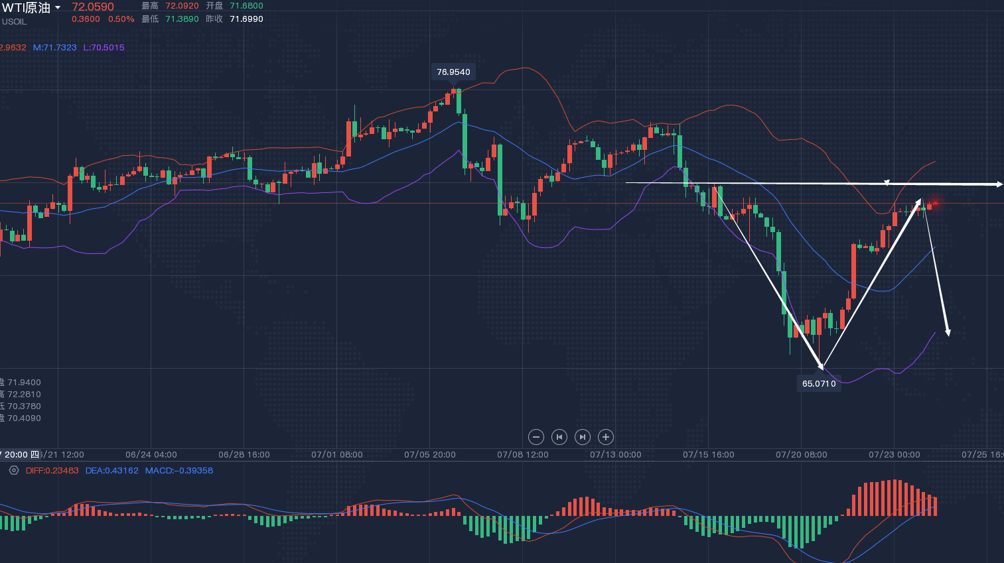Click the 07/01 08:00 time axis label

click(336, 454)
